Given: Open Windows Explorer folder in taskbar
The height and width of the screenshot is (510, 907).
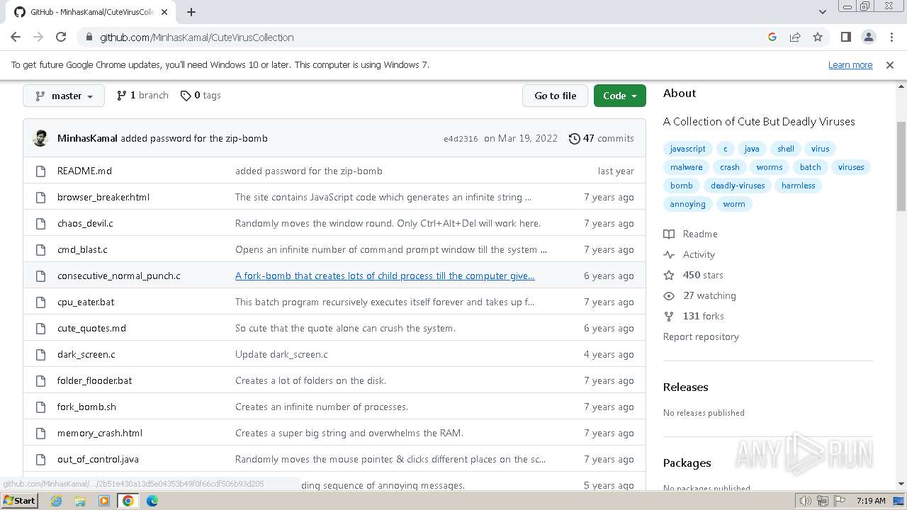Looking at the screenshot, I should (80, 501).
